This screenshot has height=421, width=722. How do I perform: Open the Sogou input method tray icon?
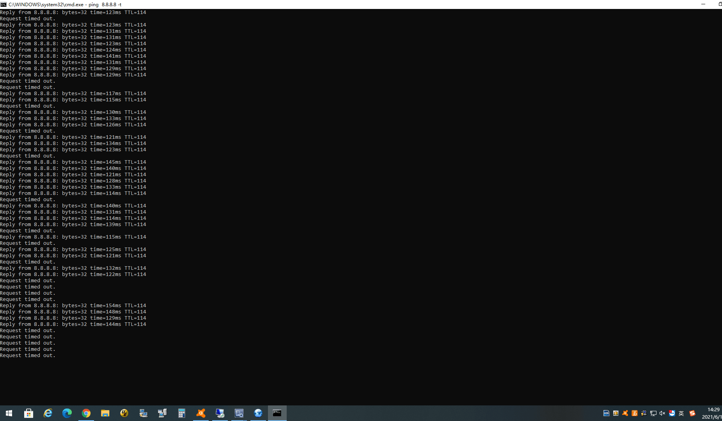(x=692, y=413)
